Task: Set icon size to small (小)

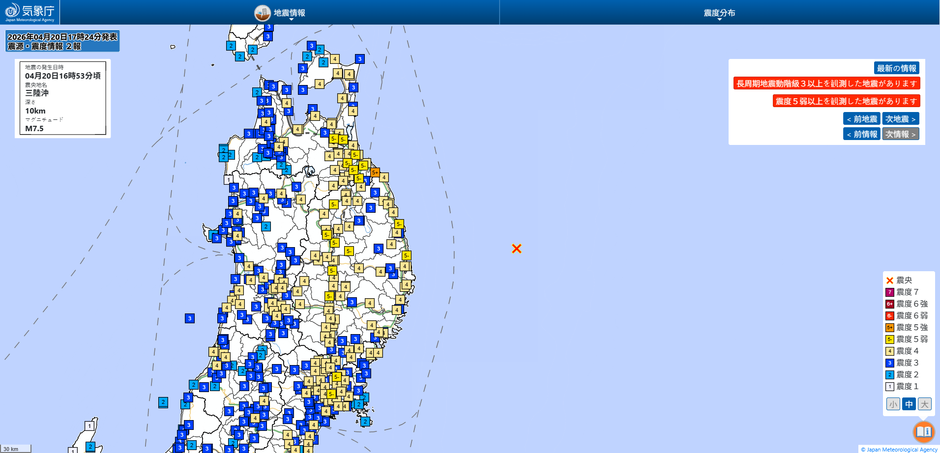Action: pos(893,404)
